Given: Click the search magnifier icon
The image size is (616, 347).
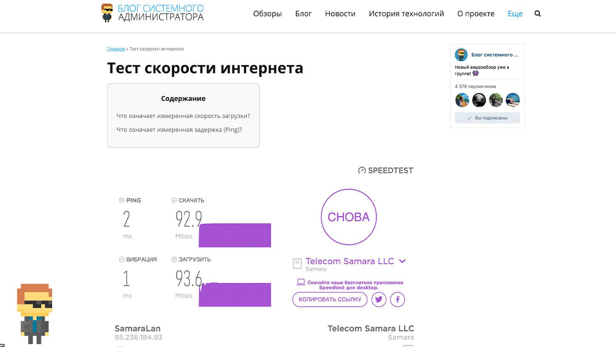Looking at the screenshot, I should point(538,14).
